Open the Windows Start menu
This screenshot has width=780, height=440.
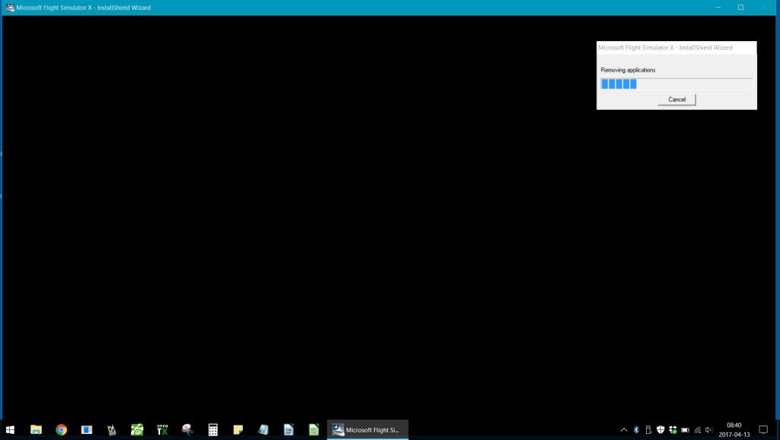click(10, 429)
